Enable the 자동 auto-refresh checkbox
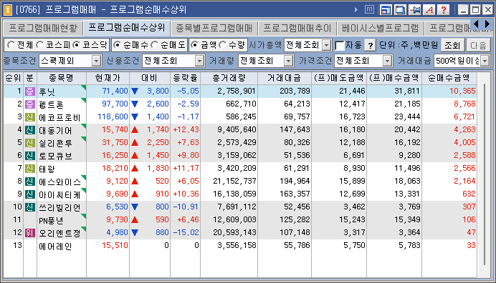The image size is (496, 283). [x=340, y=46]
